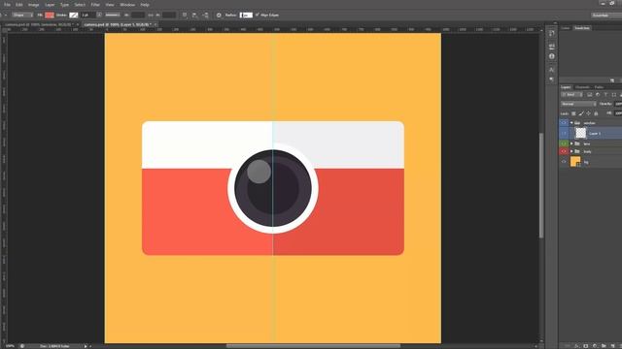Open the status bar document info arrow
Image resolution: width=622 pixels, height=349 pixels.
click(86, 346)
